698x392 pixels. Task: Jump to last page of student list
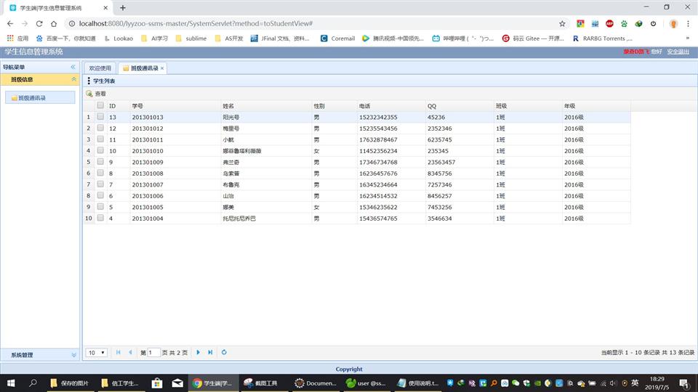(x=210, y=352)
